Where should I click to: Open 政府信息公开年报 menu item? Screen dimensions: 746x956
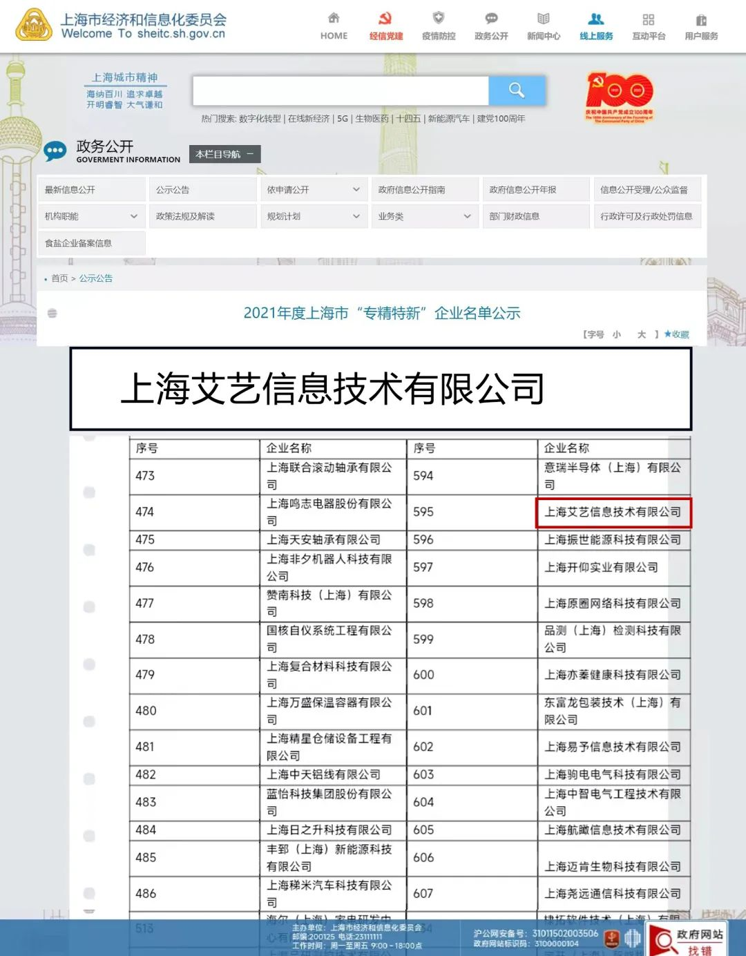[537, 189]
